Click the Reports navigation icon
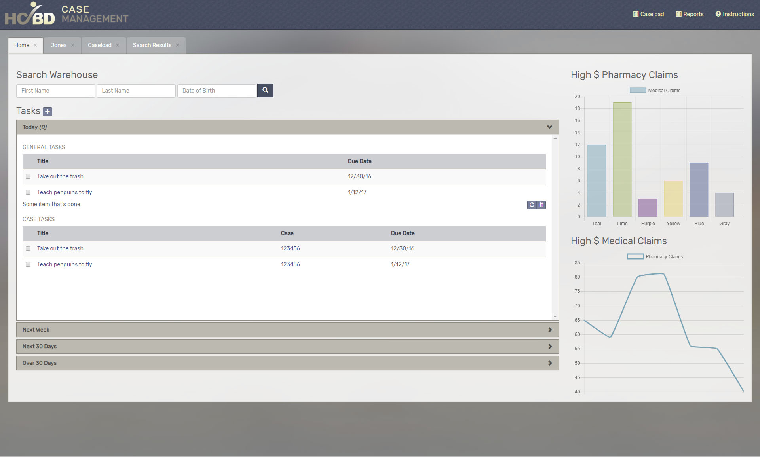 coord(678,13)
